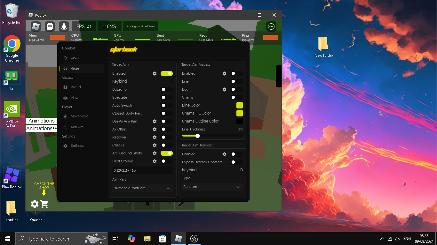Enable the Line visual toggle
Image resolution: width=437 pixels, height=245 pixels.
click(236, 81)
